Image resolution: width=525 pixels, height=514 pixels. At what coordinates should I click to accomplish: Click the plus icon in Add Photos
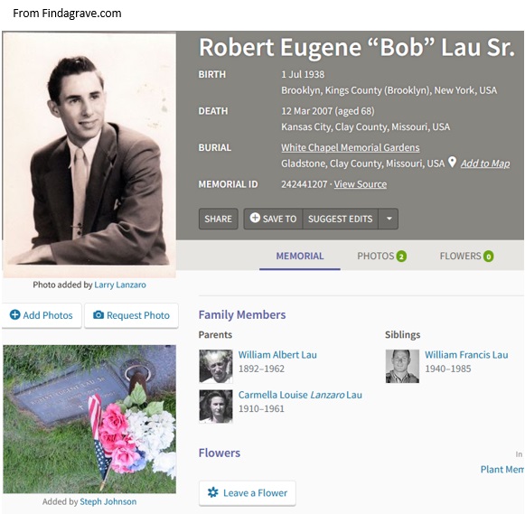tap(14, 315)
